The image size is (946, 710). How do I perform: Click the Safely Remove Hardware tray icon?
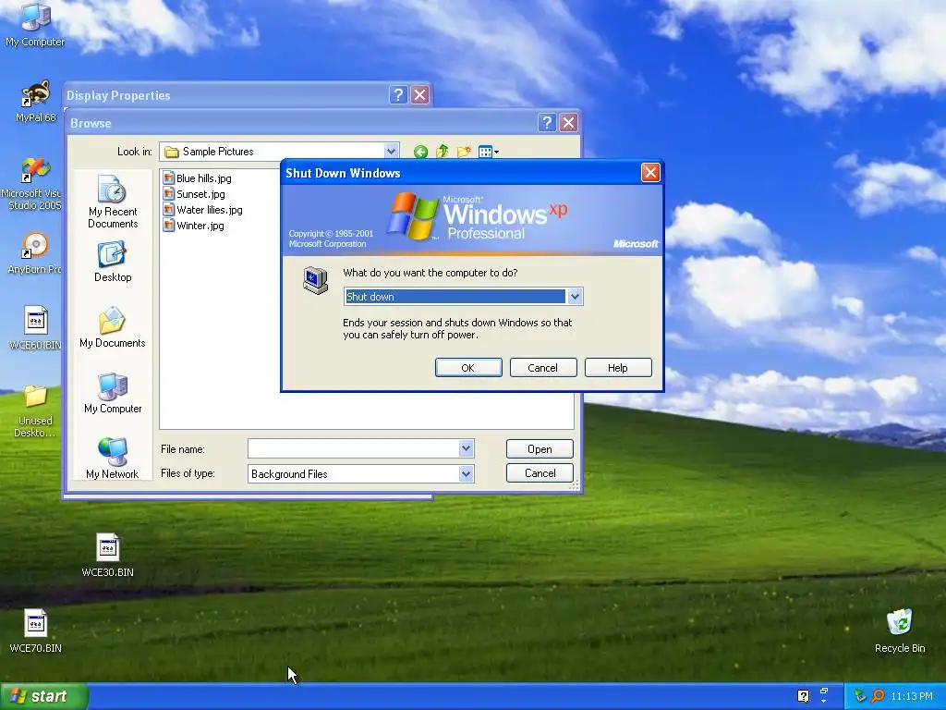860,696
